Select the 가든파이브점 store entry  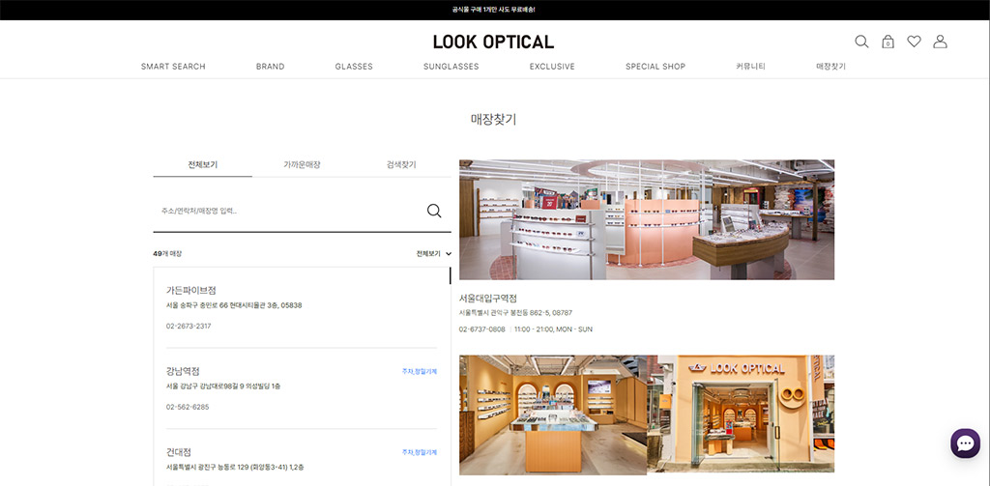coord(191,290)
